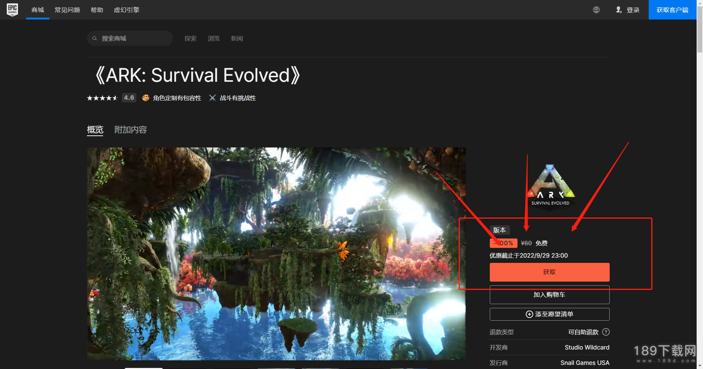The image size is (703, 369).
Task: Click the strikethrough ¥60 original price
Action: pos(526,243)
